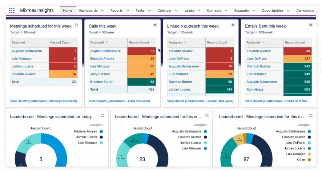Image resolution: width=322 pixels, height=173 pixels.
Task: Open the Leads dropdown chevron
Action: pyautogui.click(x=199, y=11)
